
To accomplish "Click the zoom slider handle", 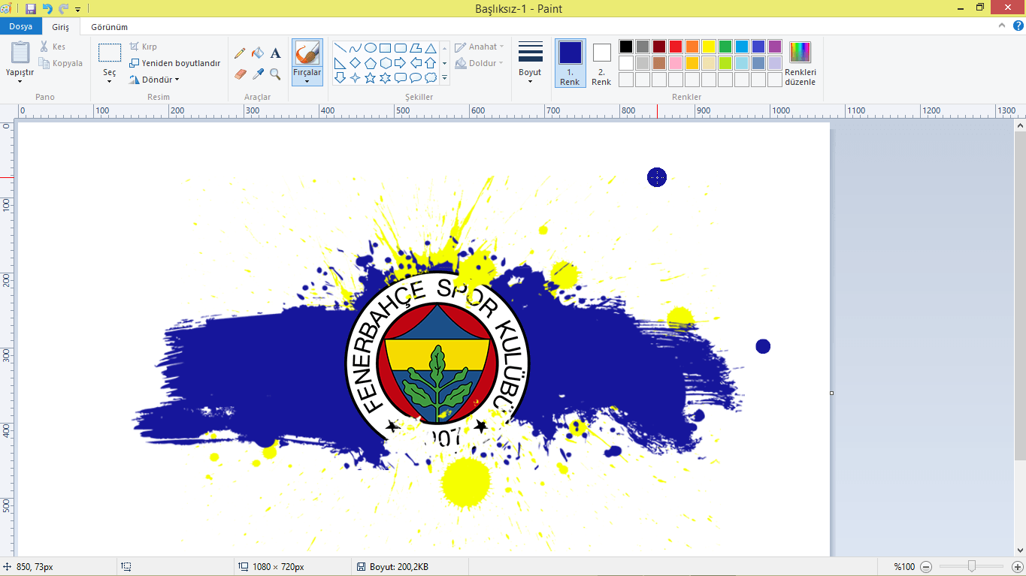I will coord(972,566).
